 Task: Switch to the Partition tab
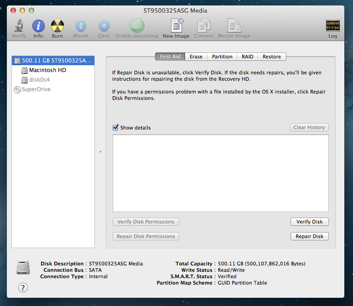222,57
